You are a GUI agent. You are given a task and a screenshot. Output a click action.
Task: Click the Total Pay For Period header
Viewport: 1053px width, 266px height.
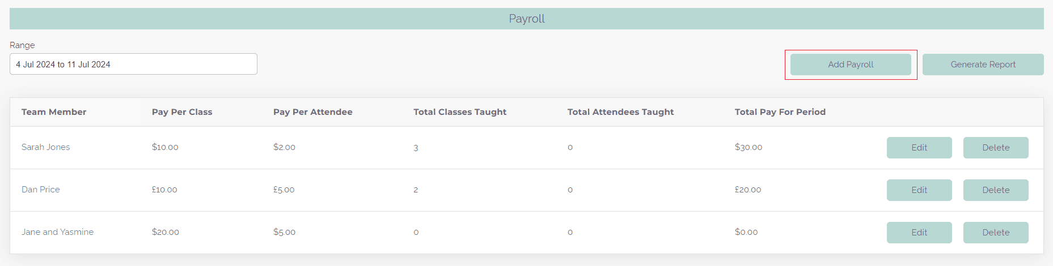click(x=780, y=112)
